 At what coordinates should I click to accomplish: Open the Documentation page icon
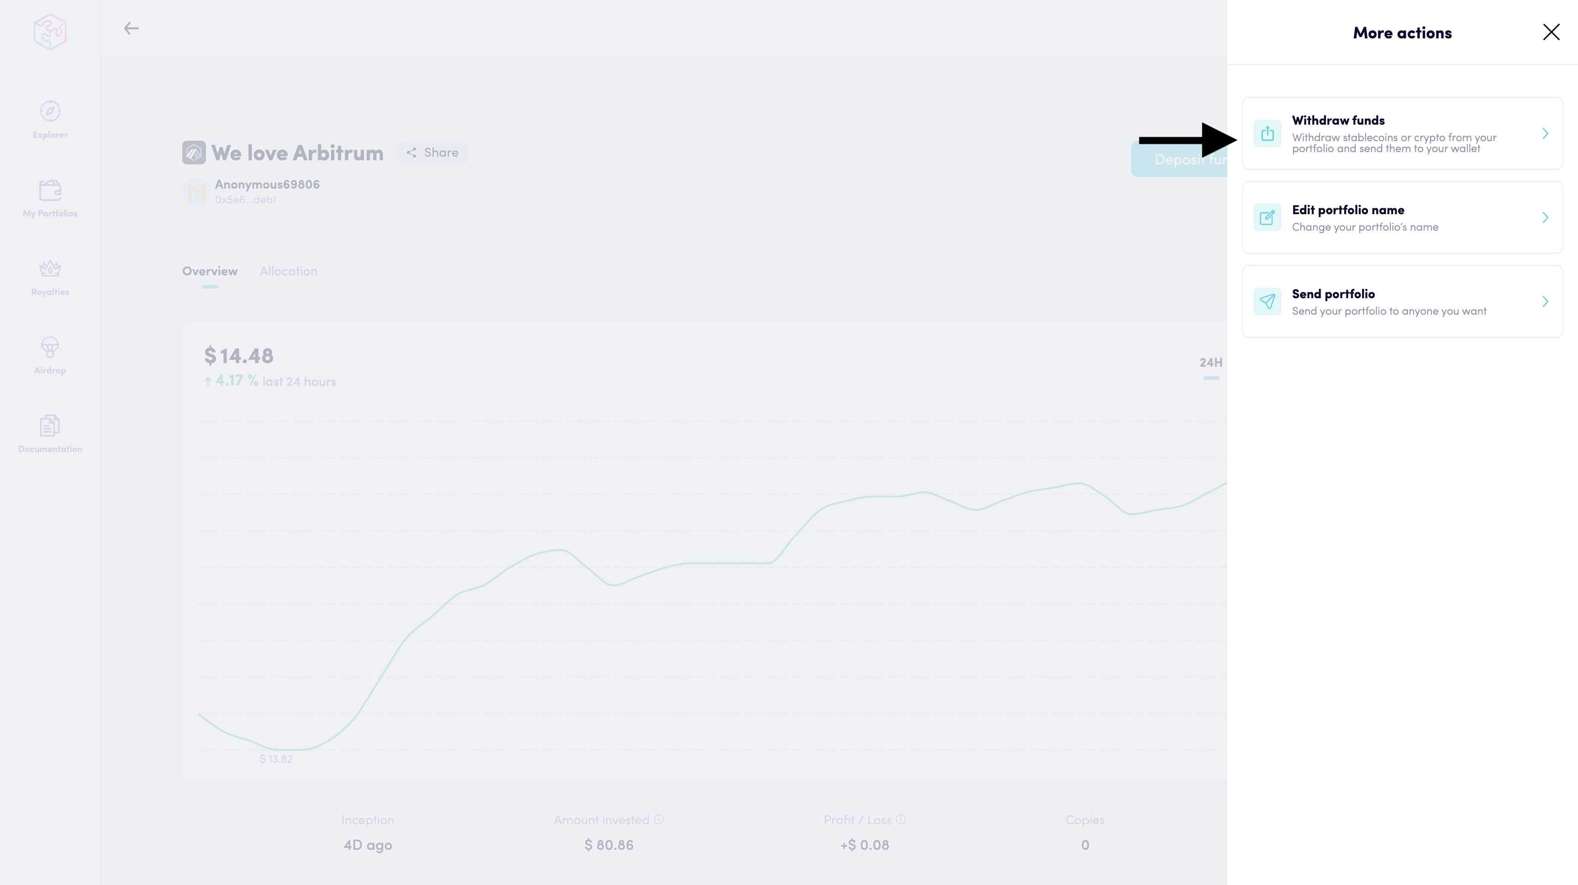tap(50, 426)
